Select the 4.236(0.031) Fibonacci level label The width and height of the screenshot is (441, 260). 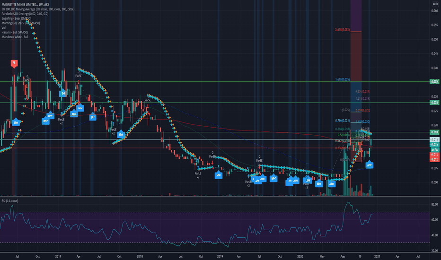click(x=362, y=91)
